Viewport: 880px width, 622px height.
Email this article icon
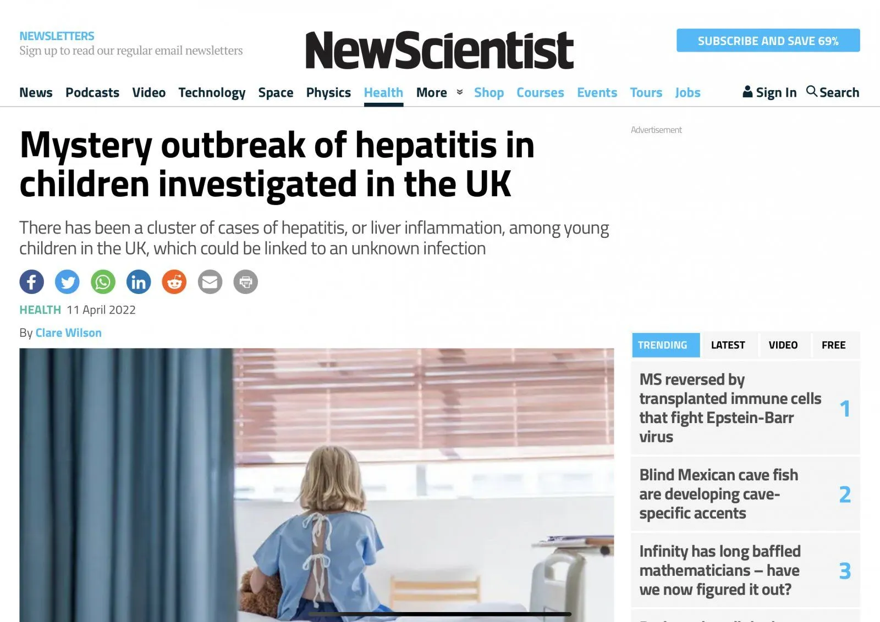pos(210,282)
